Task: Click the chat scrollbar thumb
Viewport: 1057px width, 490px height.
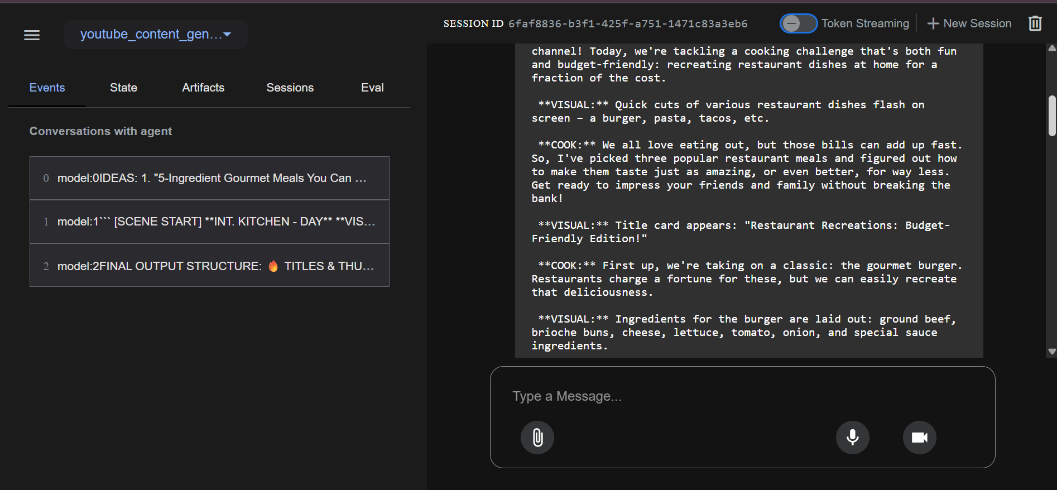Action: (1052, 116)
